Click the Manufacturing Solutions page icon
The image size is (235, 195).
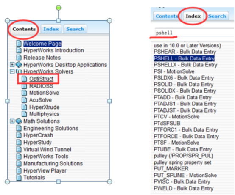(19, 163)
